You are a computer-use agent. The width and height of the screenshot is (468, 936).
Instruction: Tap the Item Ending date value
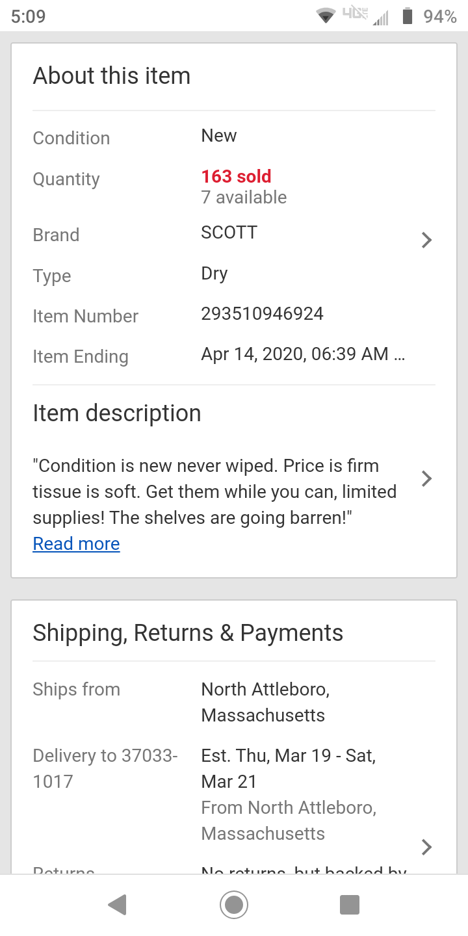303,354
